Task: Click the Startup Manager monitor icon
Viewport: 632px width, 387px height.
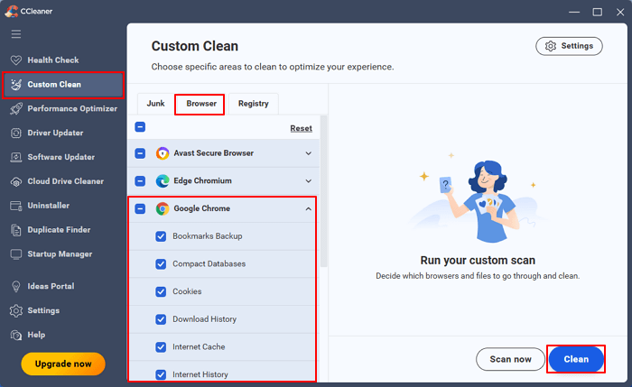Action: [x=16, y=254]
